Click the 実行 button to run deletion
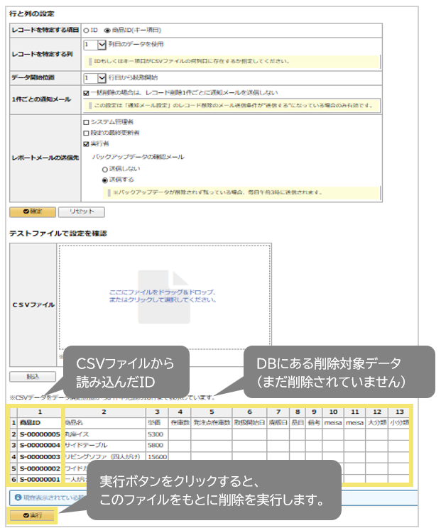441x528 pixels. 32,515
